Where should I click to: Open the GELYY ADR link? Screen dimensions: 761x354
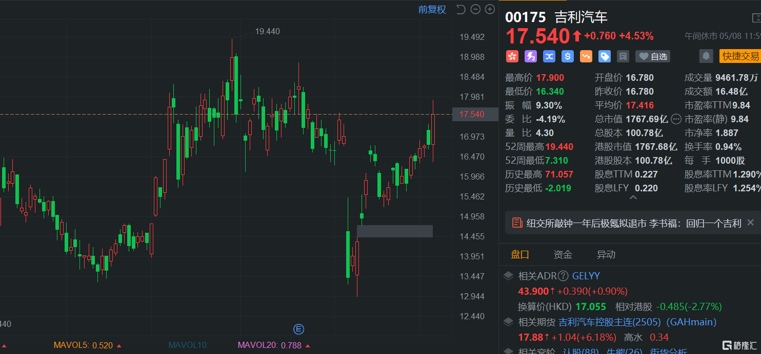point(586,276)
